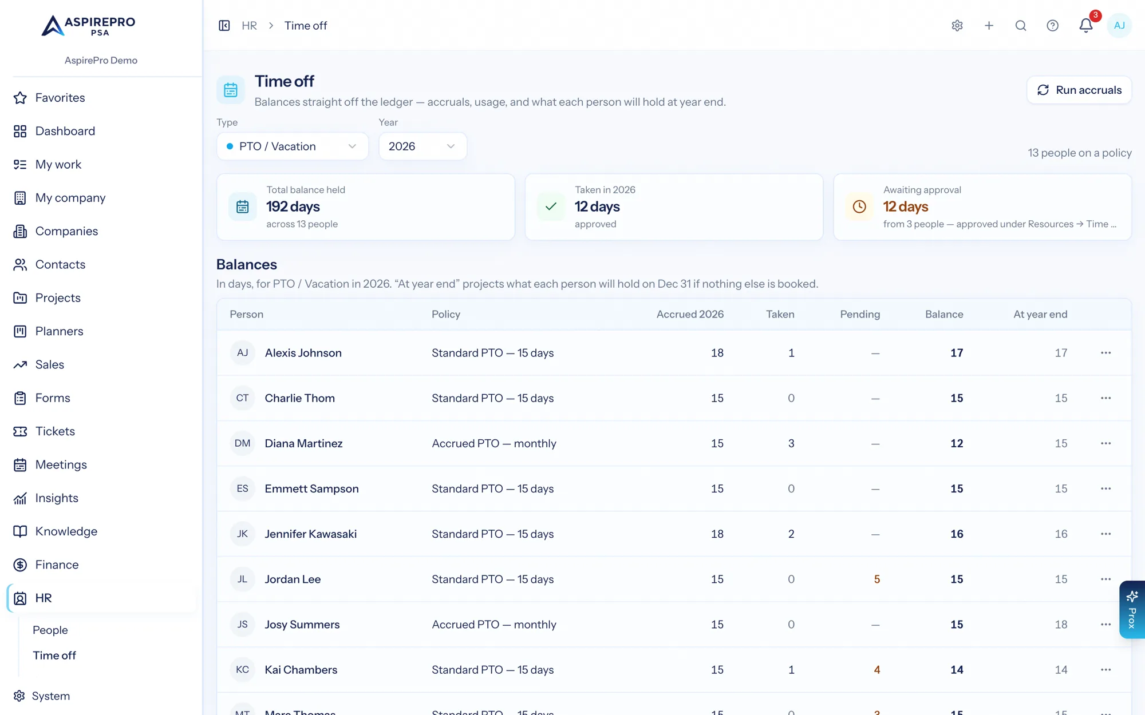
Task: Open People under HR
Action: pyautogui.click(x=50, y=630)
